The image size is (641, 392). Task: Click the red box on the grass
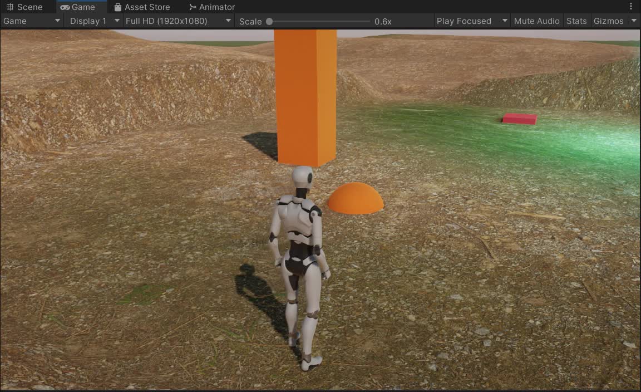coord(520,119)
